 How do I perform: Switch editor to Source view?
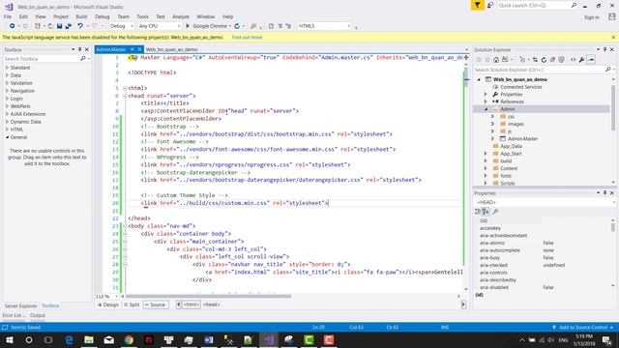(155, 304)
